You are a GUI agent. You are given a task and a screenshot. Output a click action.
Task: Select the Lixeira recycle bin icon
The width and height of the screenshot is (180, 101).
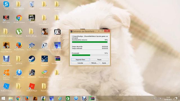point(32,5)
